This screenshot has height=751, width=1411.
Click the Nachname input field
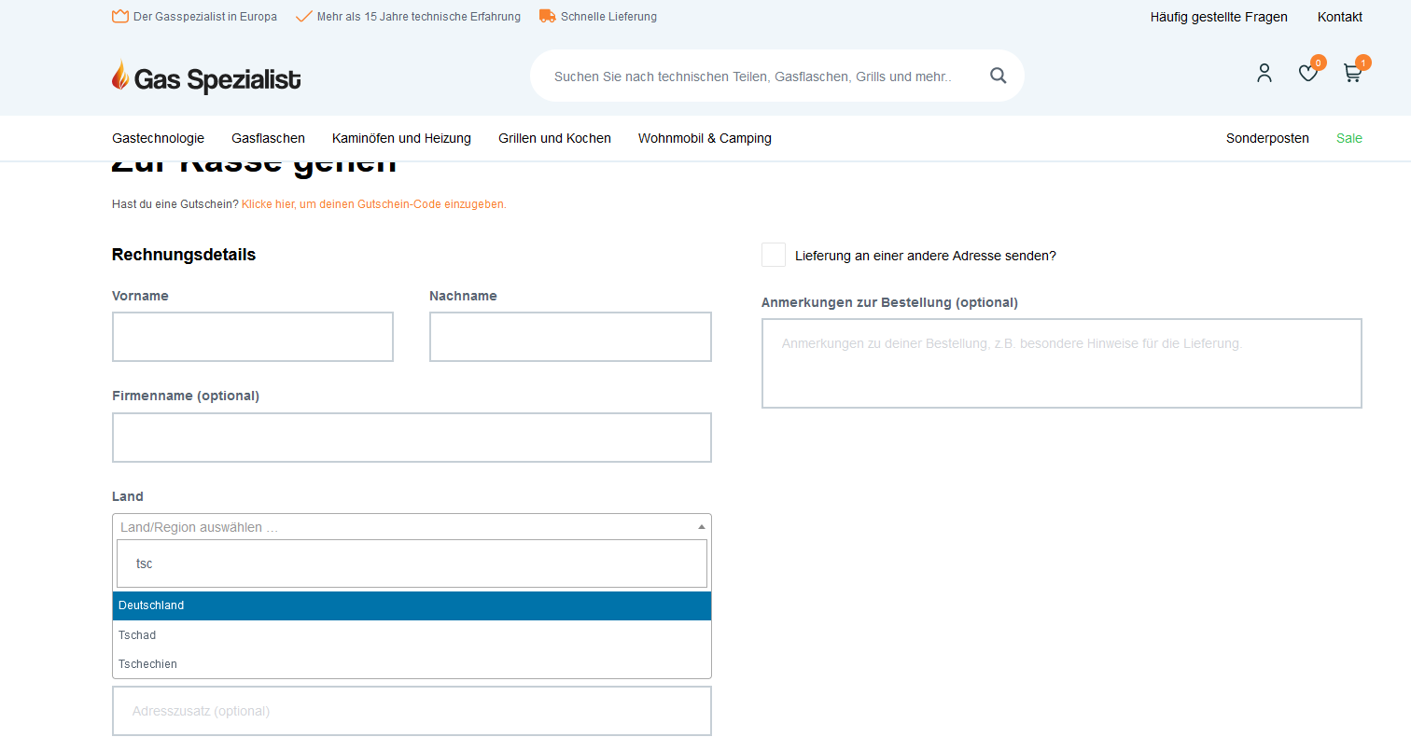point(570,337)
